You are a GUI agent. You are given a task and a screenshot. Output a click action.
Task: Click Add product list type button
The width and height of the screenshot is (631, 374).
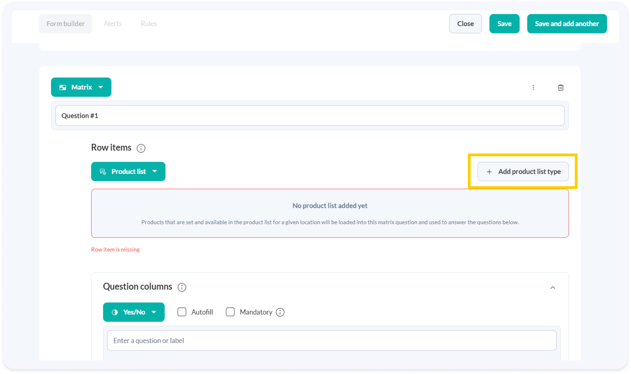click(x=523, y=171)
